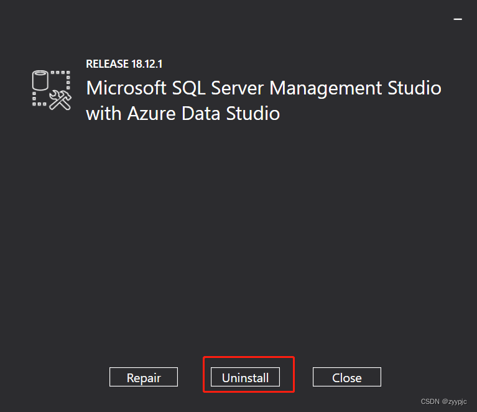This screenshot has height=412, width=477.
Task: Click the Microsoft SQL Server Management Studio title
Action: pyautogui.click(x=264, y=88)
